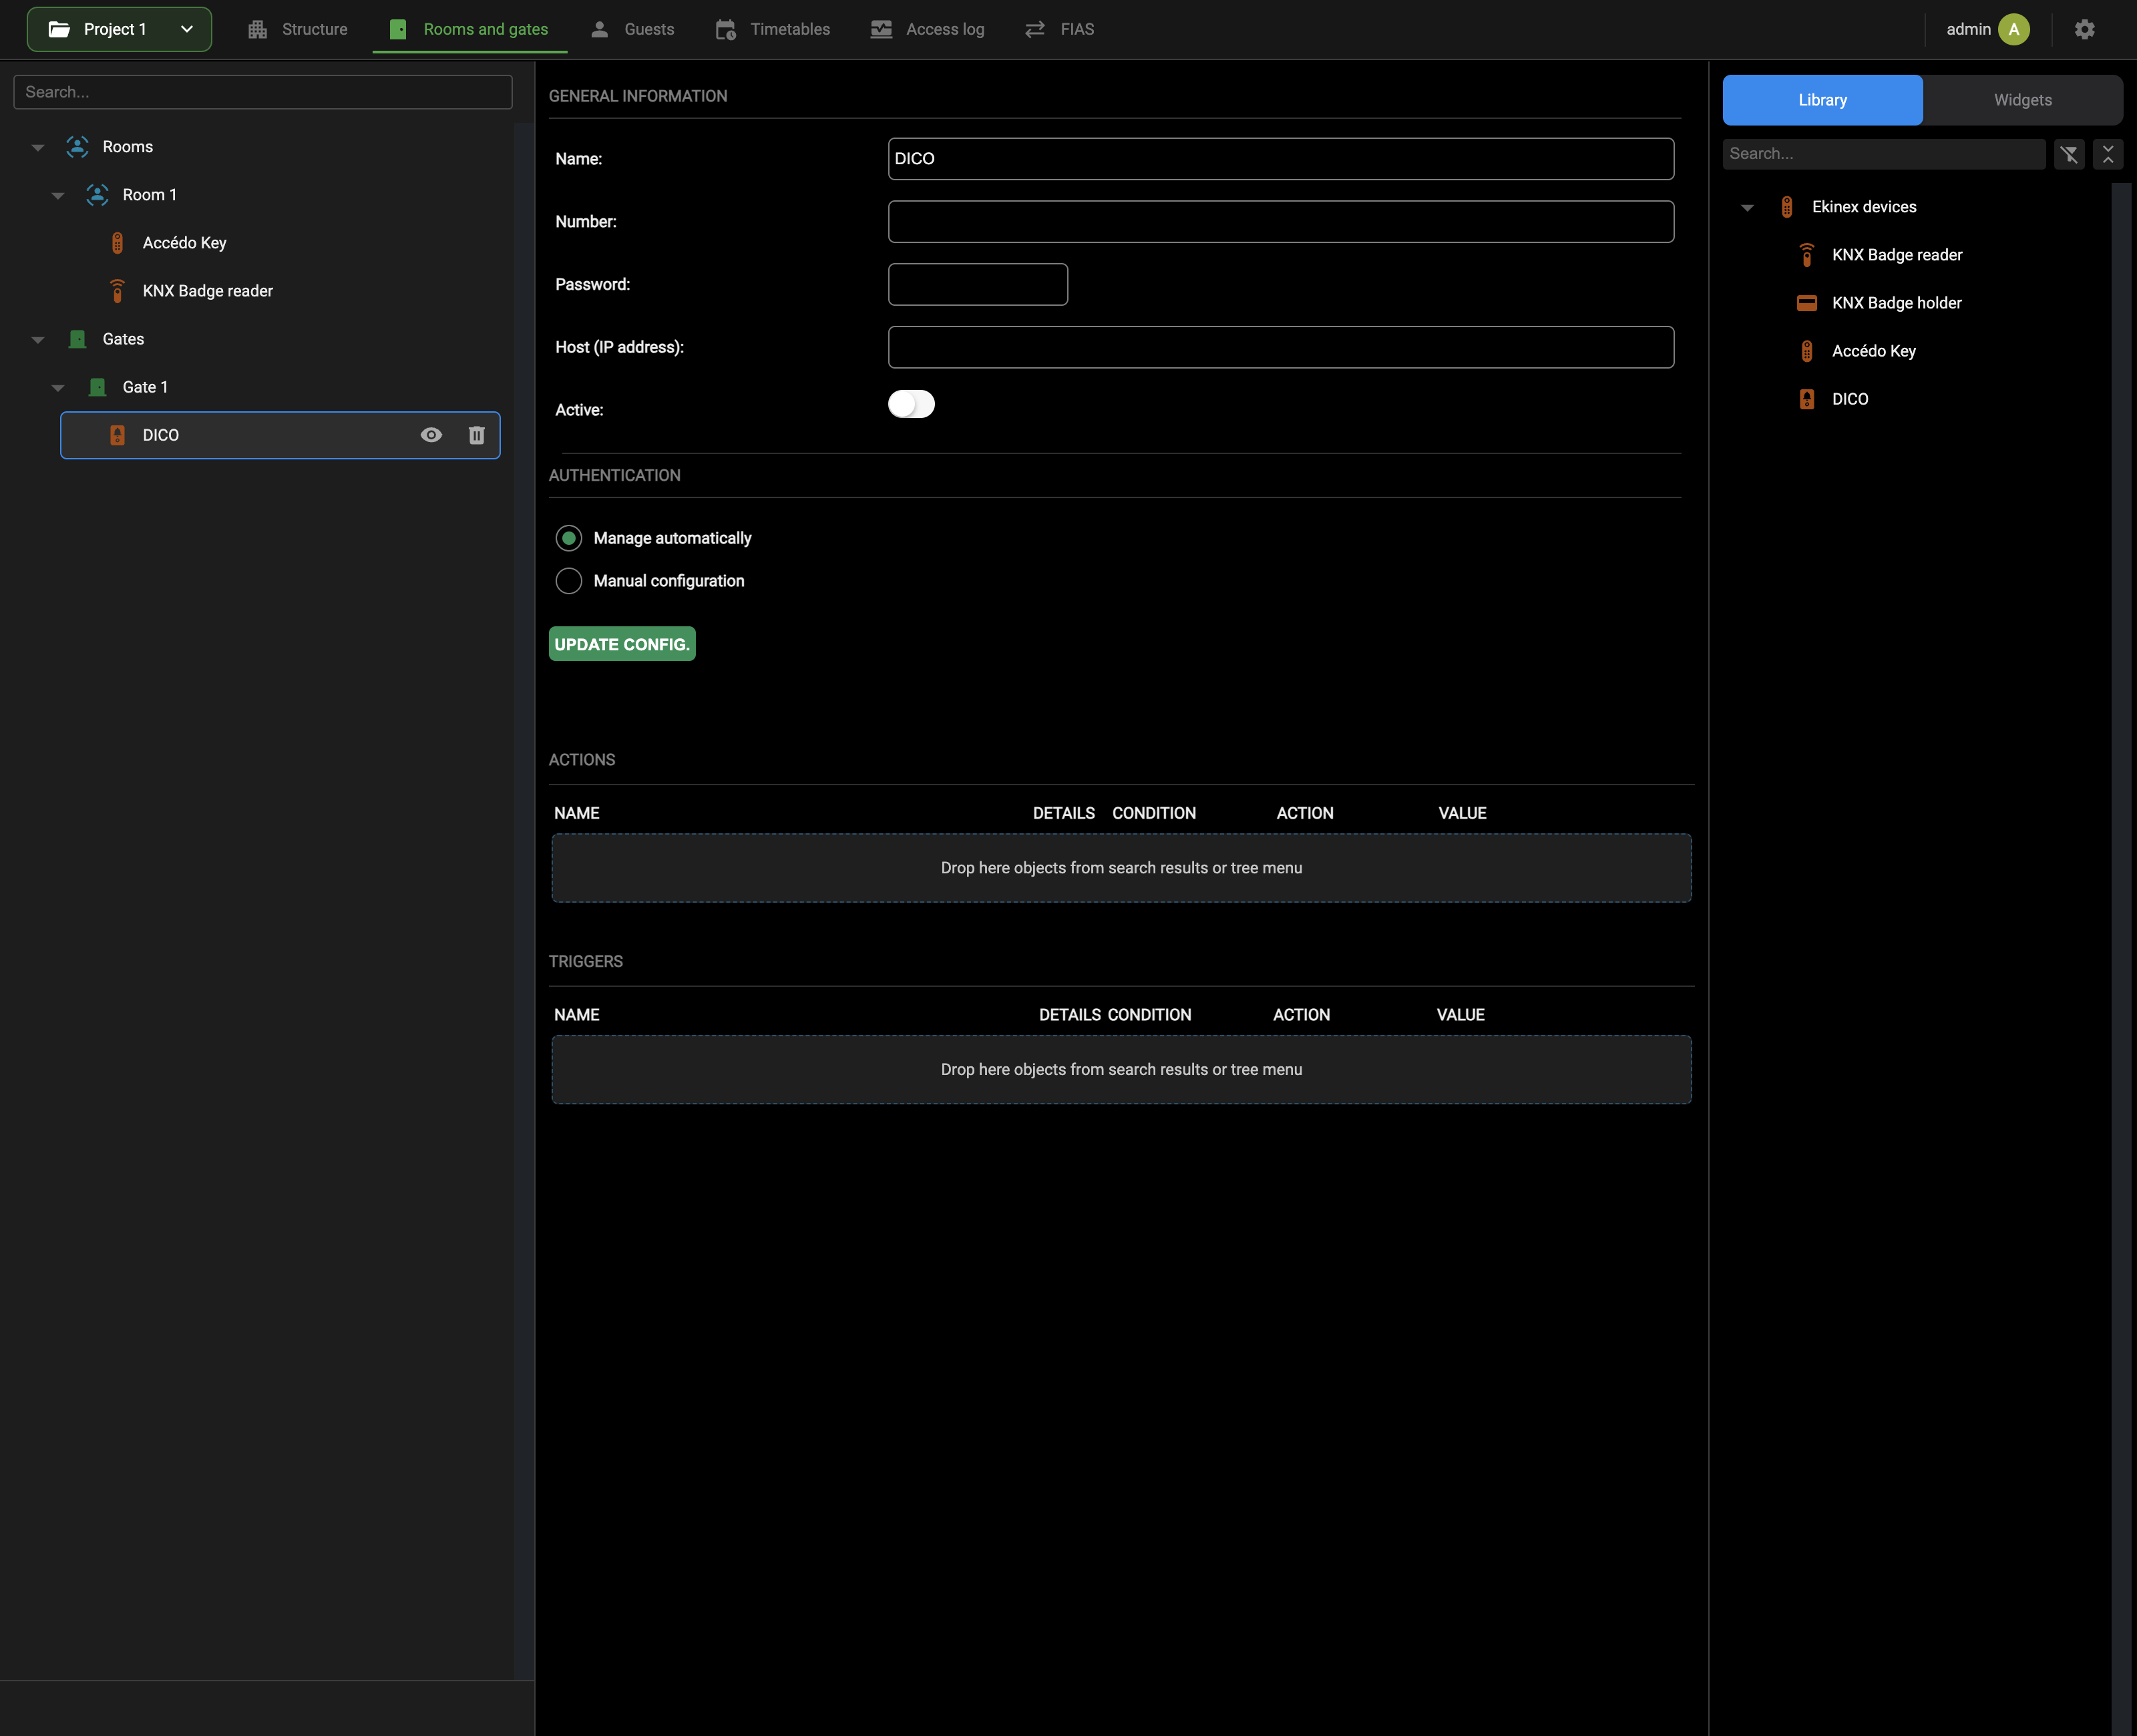Click DICO device icon in library
The width and height of the screenshot is (2137, 1736).
coord(1807,399)
